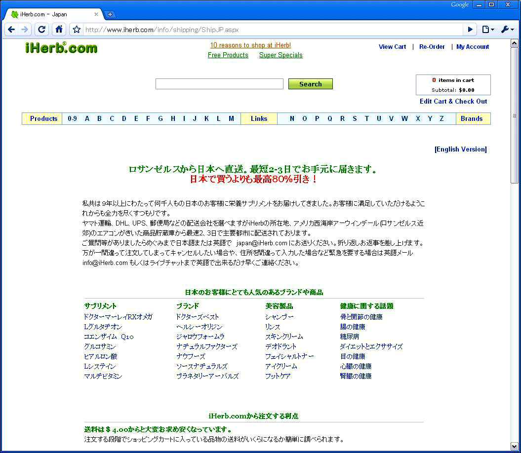Close the iHerb.com - Japan tab
This screenshot has width=521, height=453.
coord(96,14)
